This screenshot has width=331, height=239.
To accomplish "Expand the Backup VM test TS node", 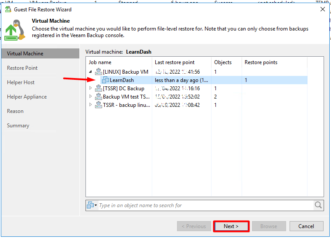I will click(x=90, y=96).
